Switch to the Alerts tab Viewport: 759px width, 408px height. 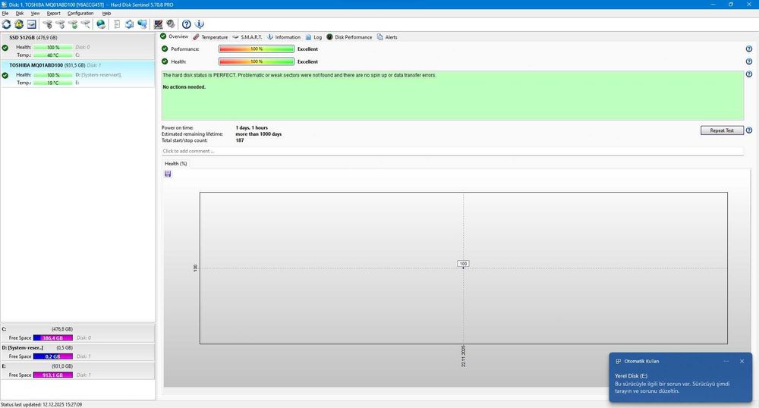387,37
